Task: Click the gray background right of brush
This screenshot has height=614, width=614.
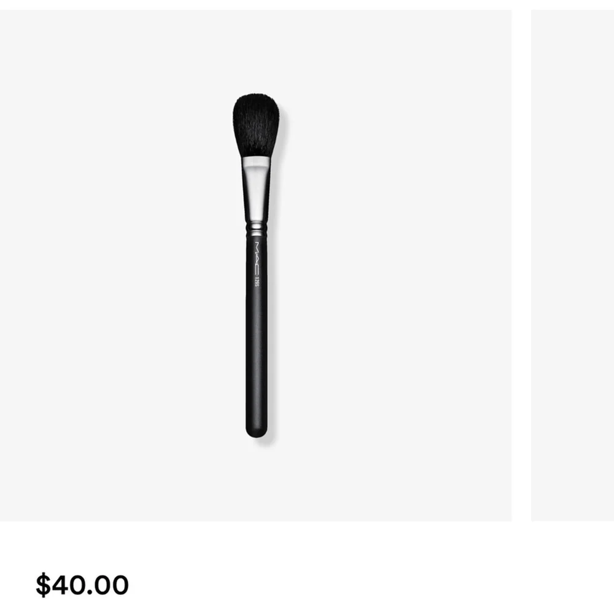Action: point(392,265)
